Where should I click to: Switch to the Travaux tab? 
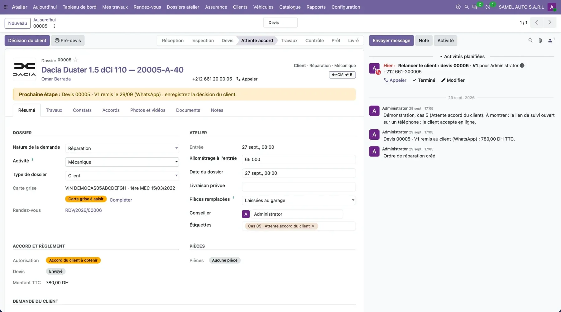[54, 110]
